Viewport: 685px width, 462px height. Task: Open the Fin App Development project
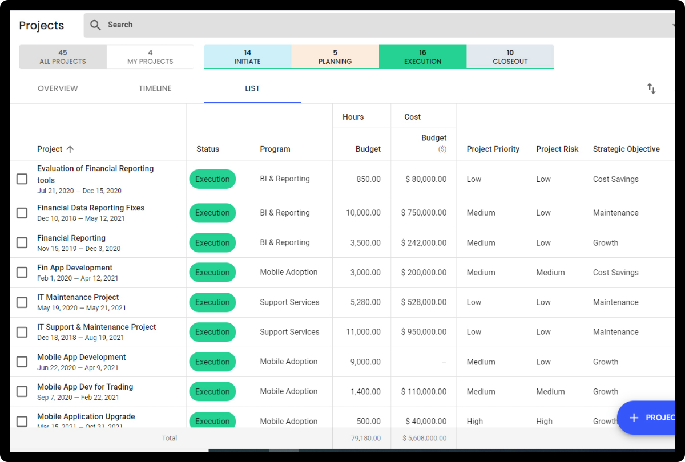pos(75,268)
